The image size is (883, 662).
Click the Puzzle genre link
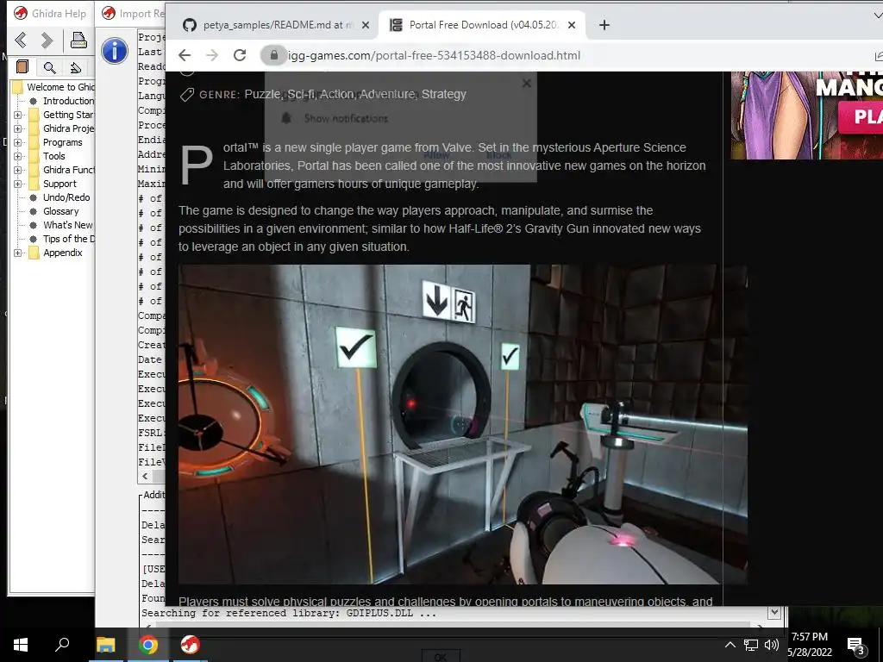(262, 94)
